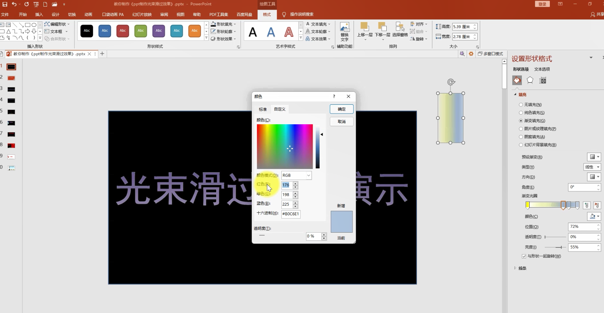Select the orange Abc shape style

[x=194, y=31]
